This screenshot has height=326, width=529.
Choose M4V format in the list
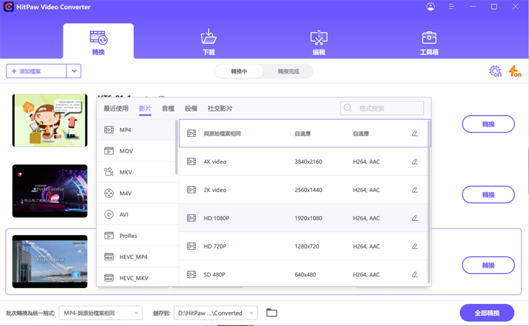click(136, 193)
